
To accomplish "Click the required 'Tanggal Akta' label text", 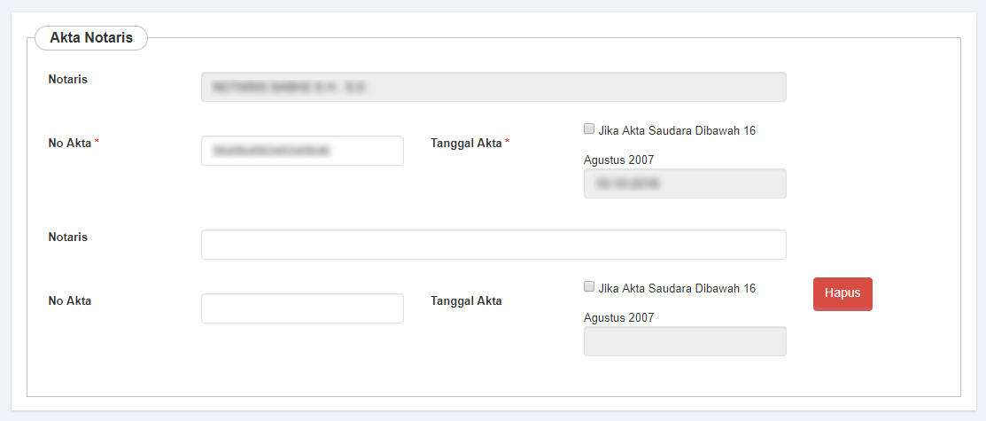I will 466,143.
